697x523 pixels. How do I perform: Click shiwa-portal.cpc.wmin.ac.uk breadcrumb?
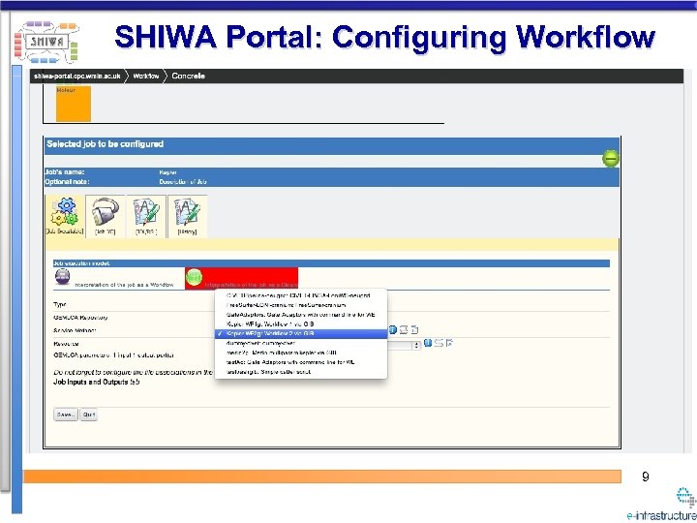pos(77,77)
